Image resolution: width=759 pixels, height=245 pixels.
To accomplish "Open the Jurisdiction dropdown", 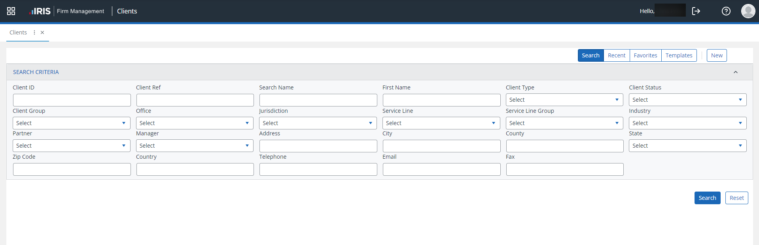I will click(318, 123).
